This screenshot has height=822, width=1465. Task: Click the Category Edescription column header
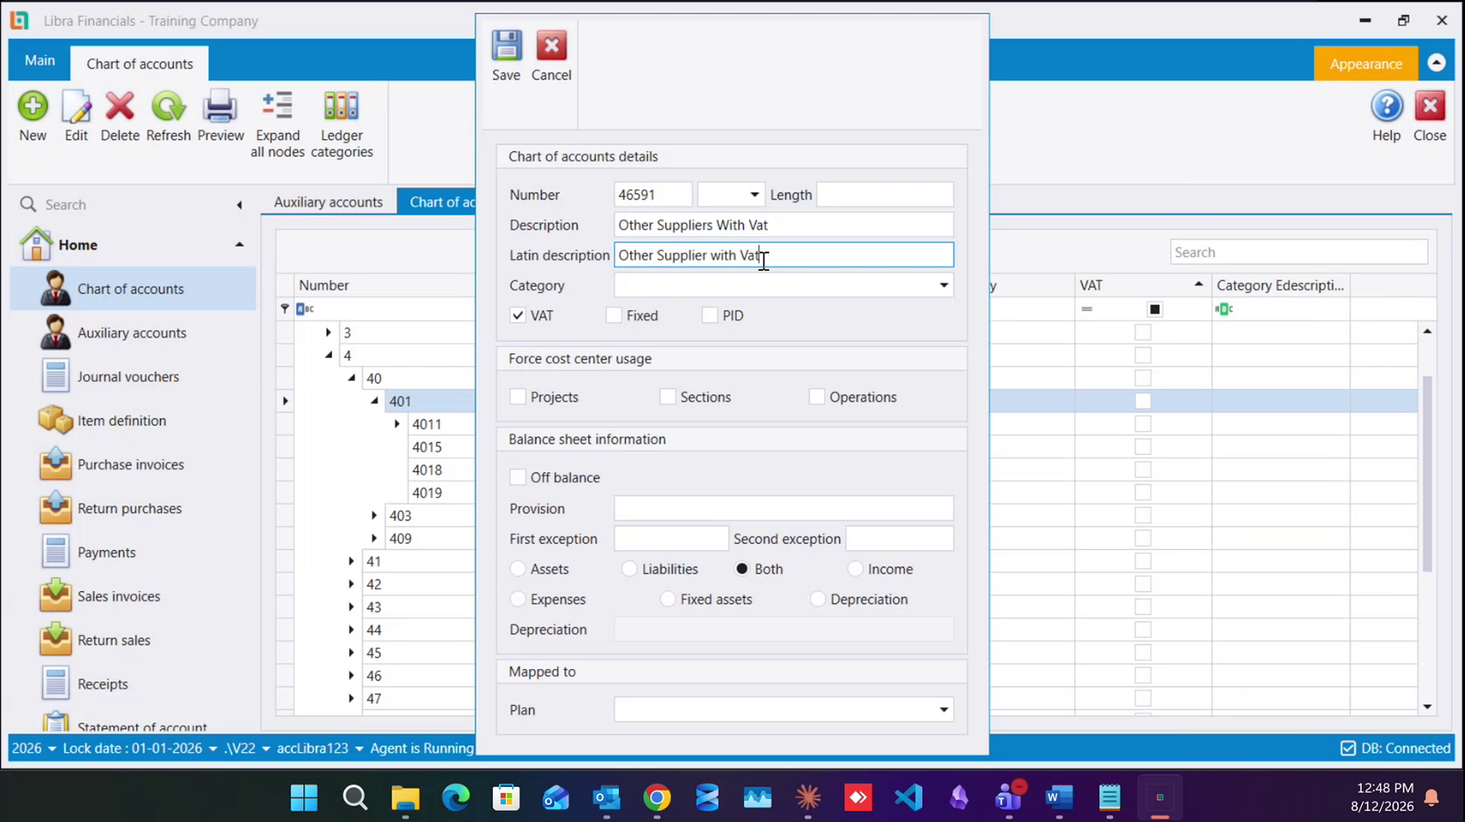click(x=1281, y=285)
